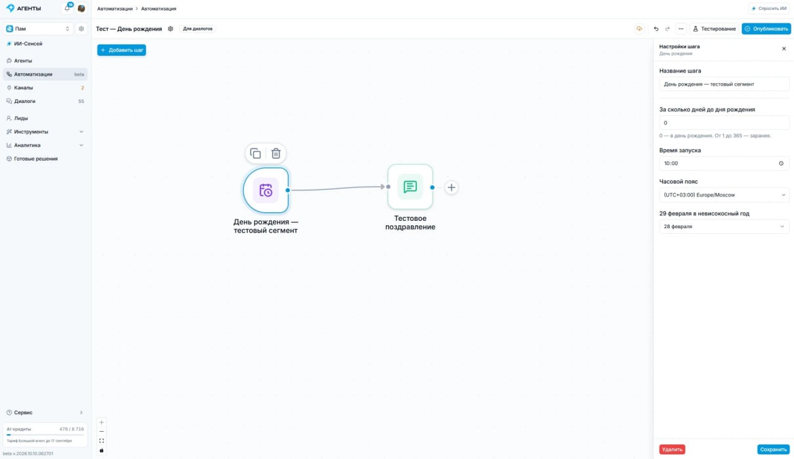
Task: Fit the canvas view to screen
Action: 102,441
